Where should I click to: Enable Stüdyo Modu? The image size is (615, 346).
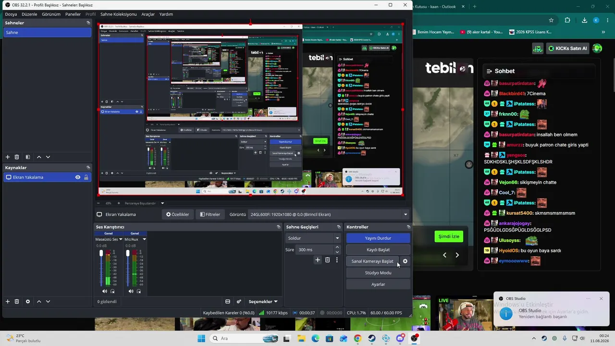click(378, 273)
